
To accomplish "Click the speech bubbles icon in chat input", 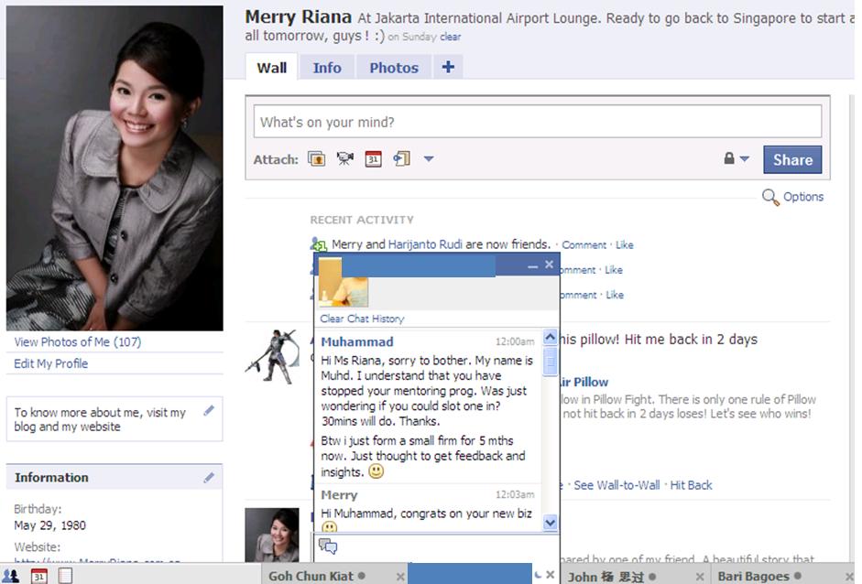I will pos(328,546).
